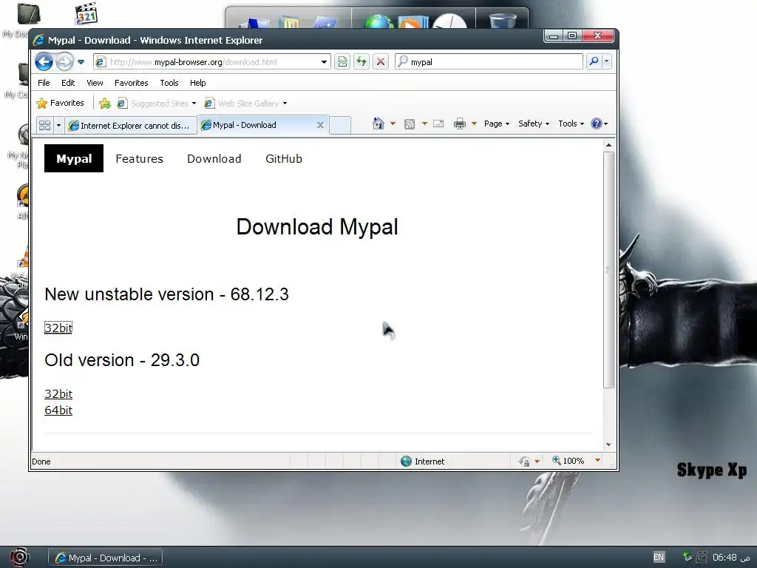This screenshot has width=757, height=568.
Task: Click the clock icon in top dock
Action: click(x=449, y=20)
